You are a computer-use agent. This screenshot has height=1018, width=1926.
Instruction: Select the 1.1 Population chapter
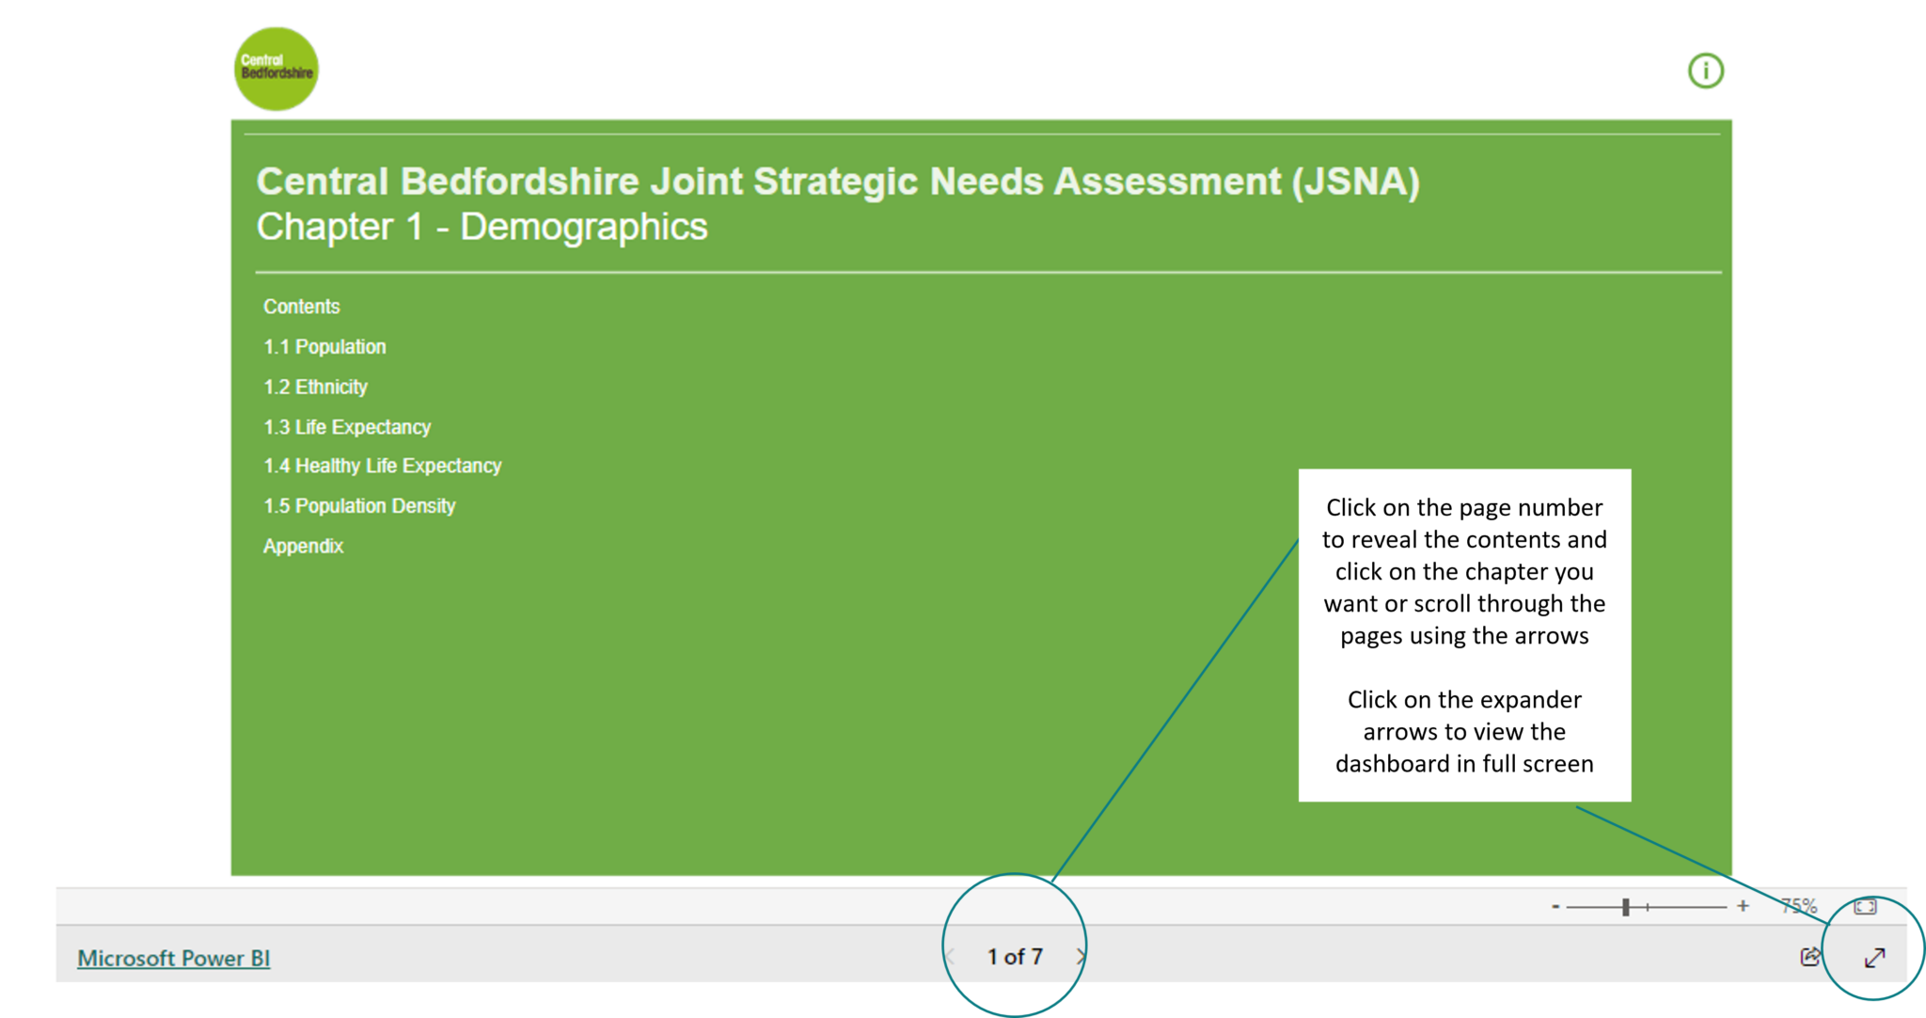pos(324,346)
